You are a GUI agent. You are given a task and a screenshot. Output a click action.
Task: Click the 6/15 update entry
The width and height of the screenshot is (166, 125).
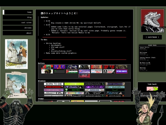(48, 35)
